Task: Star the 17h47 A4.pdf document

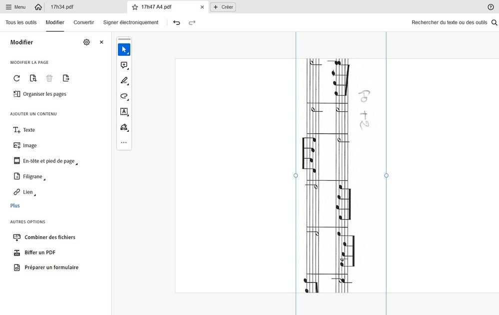Action: [135, 7]
